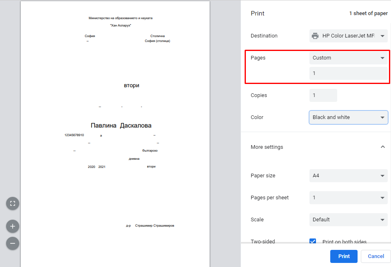Toggle the Print on both sides checkbox
Viewport: 391px width, 267px height.
[313, 242]
